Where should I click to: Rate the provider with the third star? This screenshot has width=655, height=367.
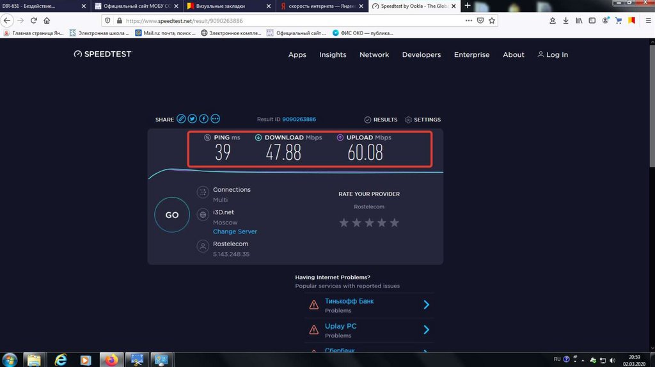click(x=369, y=223)
